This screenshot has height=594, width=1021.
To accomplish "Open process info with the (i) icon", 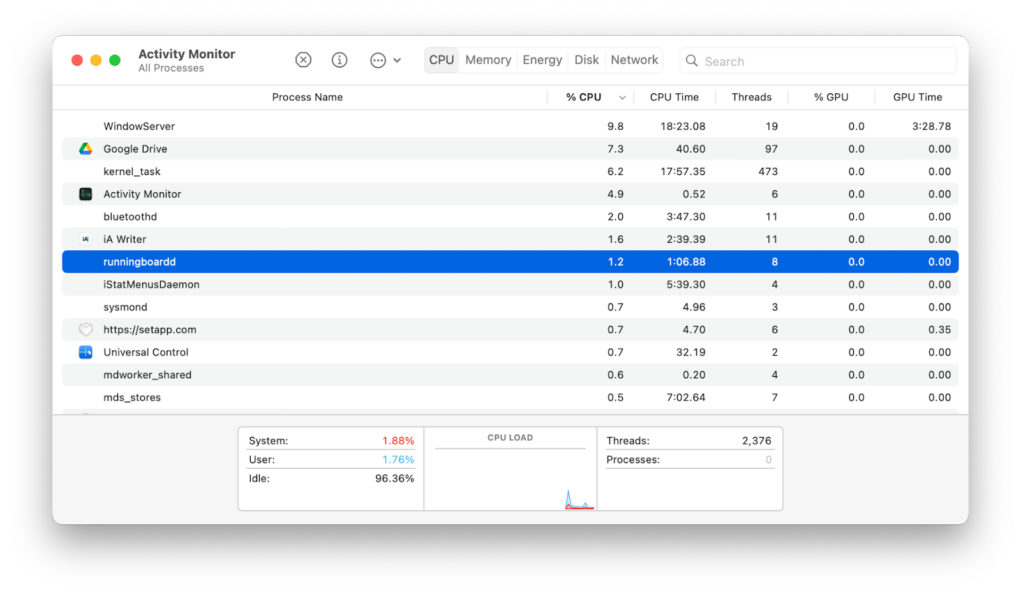I will point(339,60).
